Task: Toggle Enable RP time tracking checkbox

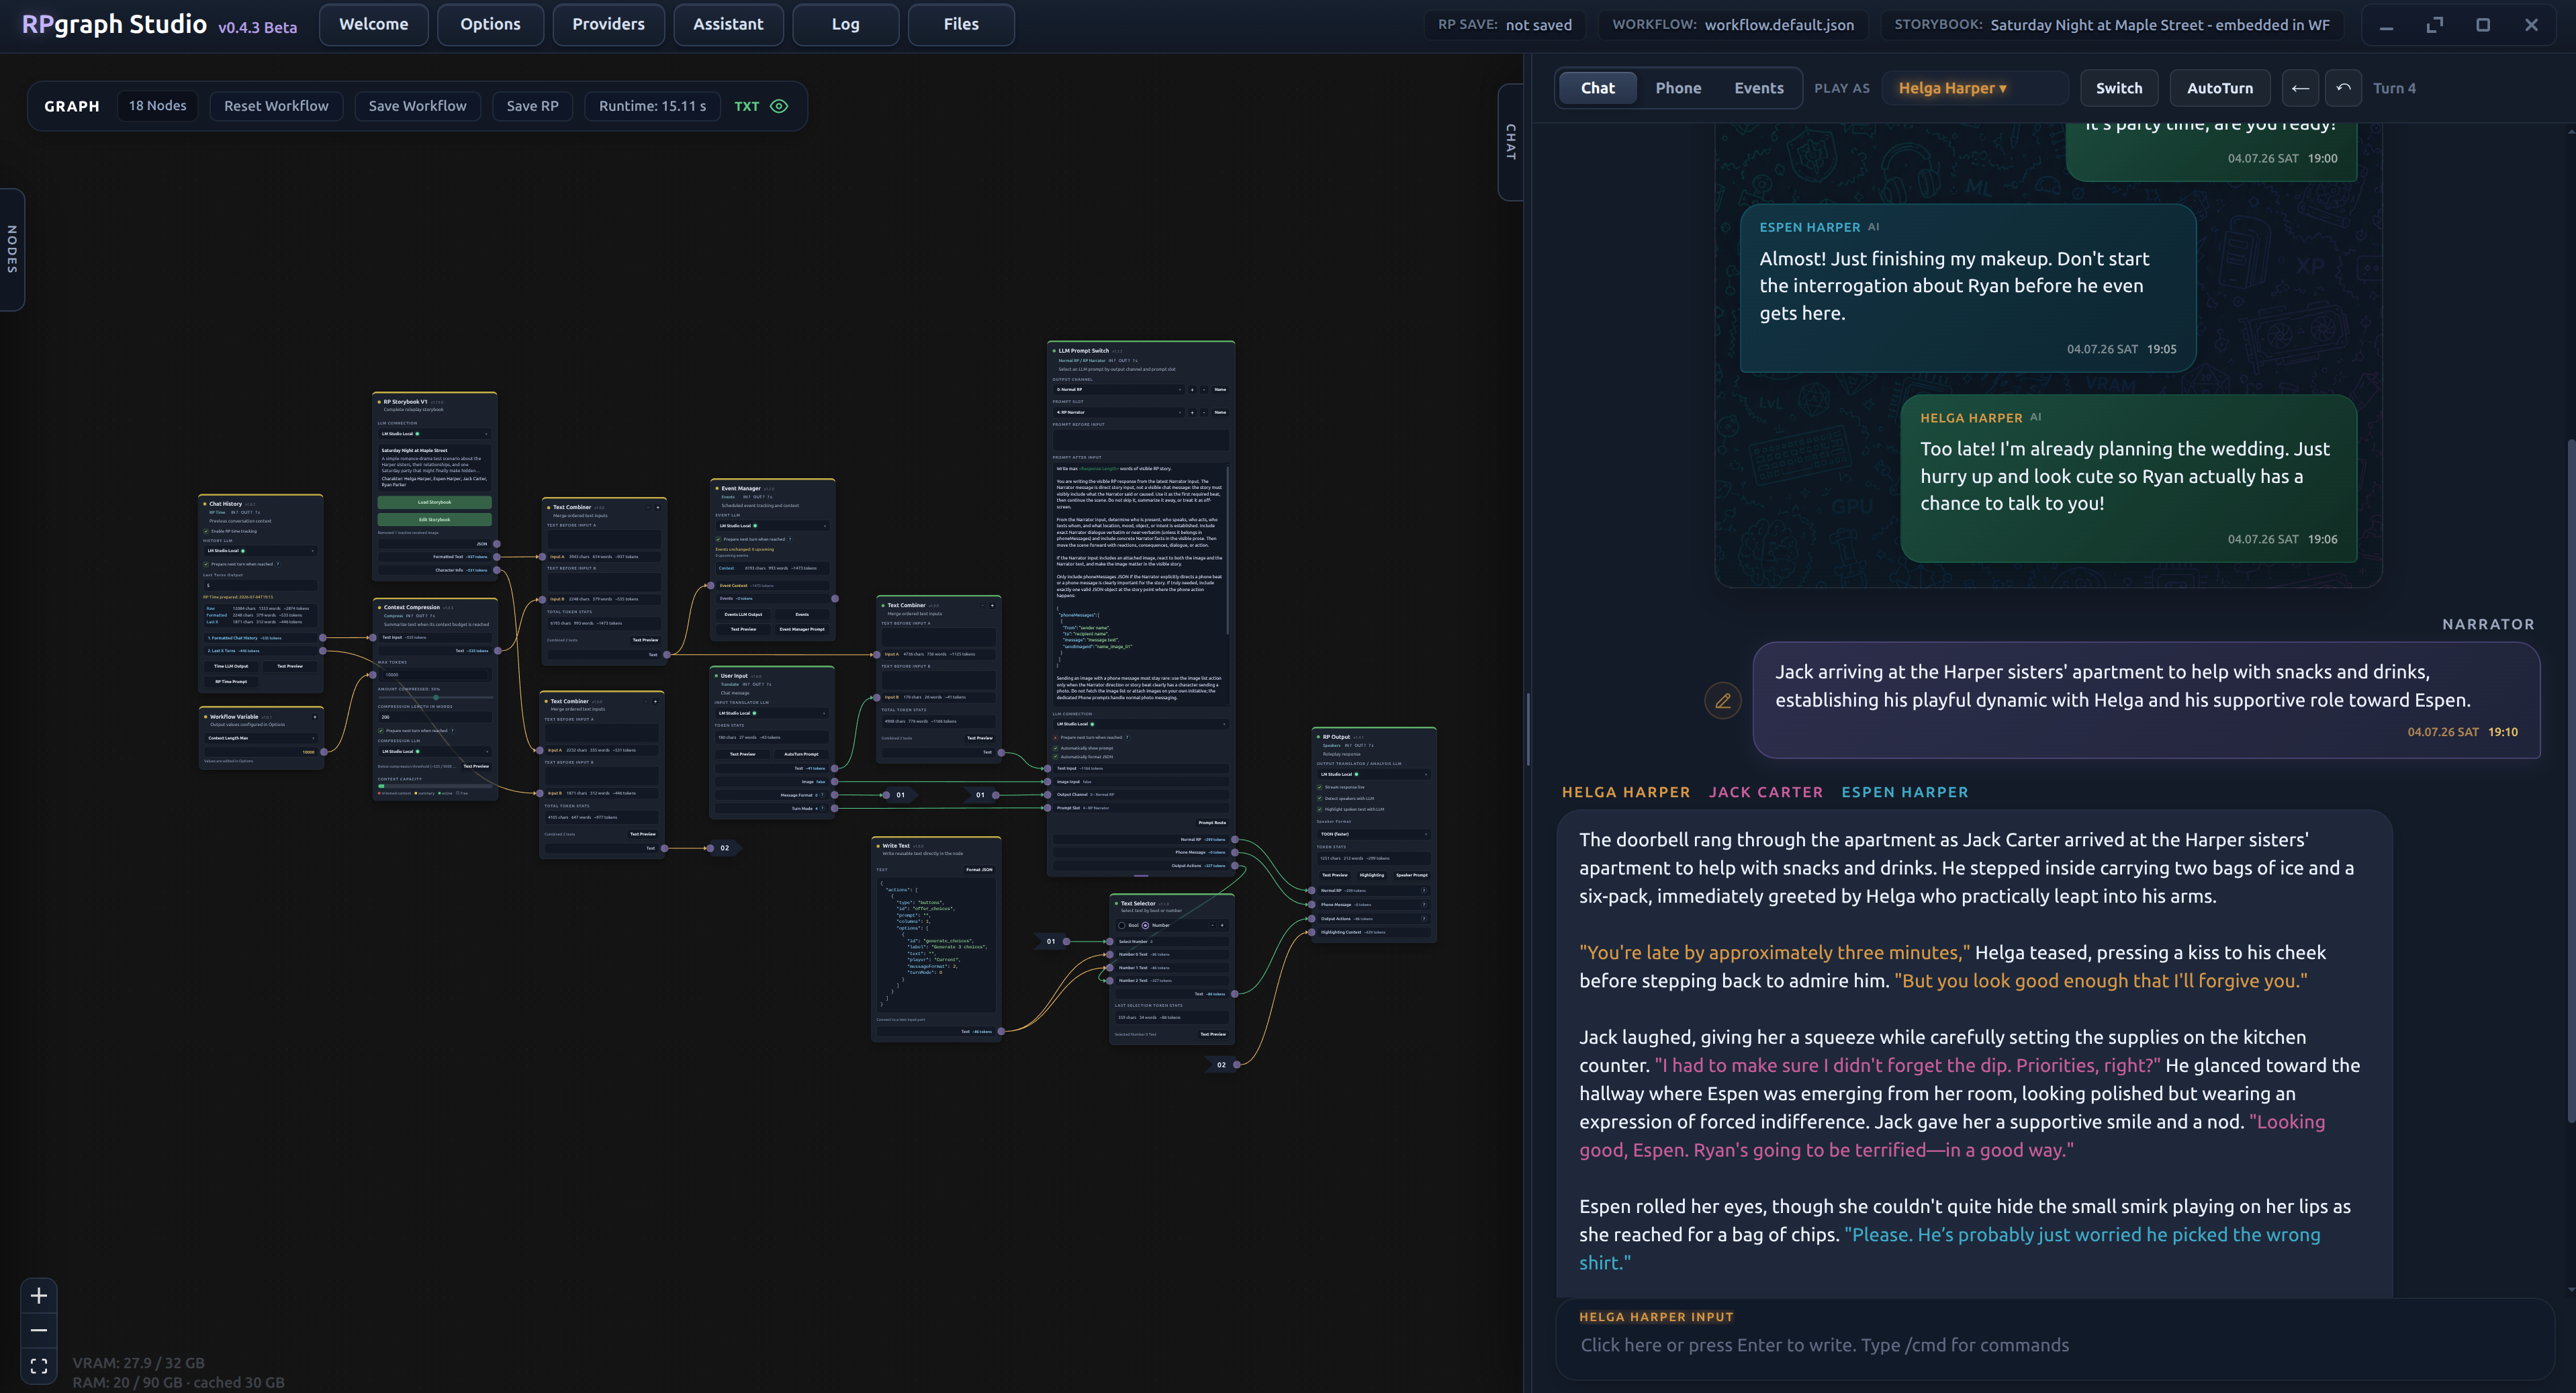Action: tap(206, 531)
